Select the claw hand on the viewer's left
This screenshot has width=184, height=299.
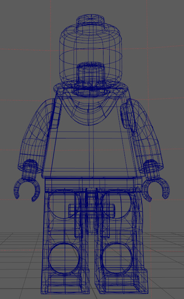pos(27,181)
